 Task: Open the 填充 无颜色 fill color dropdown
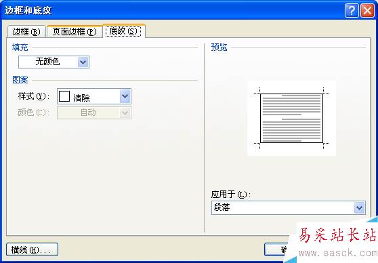point(83,62)
